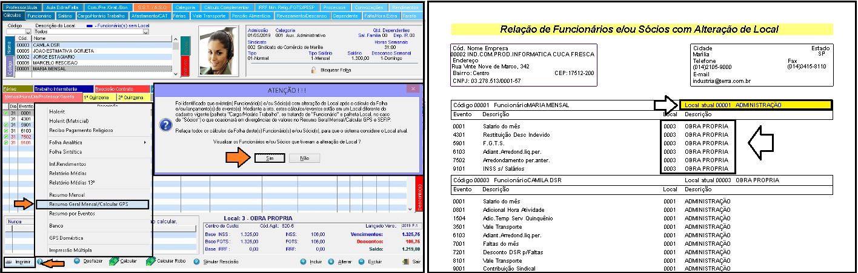
Task: Select the green vertical Ativos tab
Action: coord(186,46)
